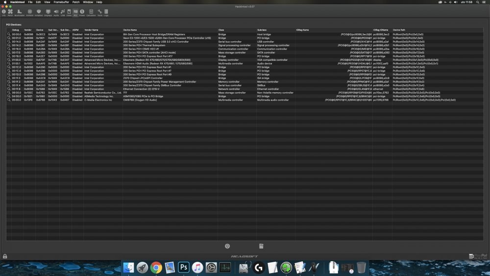Sort by the ASPM column header
Screen dimensions: 490x276
click(77, 30)
